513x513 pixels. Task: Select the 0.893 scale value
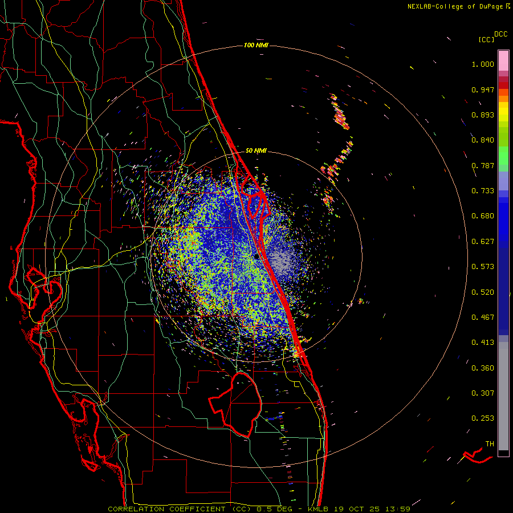tap(483, 115)
